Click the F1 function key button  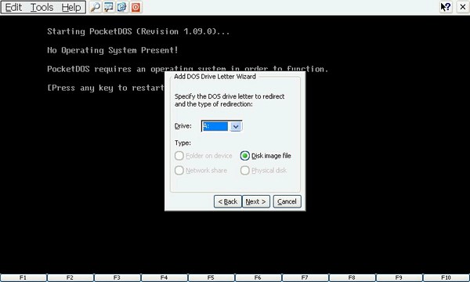23,278
